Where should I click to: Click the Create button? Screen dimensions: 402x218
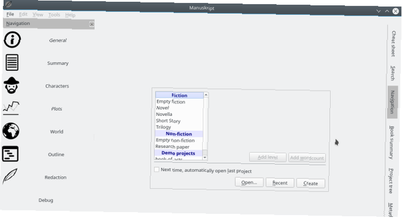point(311,183)
